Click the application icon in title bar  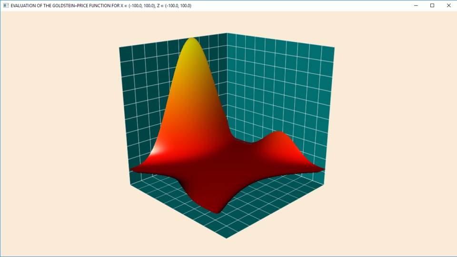point(6,6)
